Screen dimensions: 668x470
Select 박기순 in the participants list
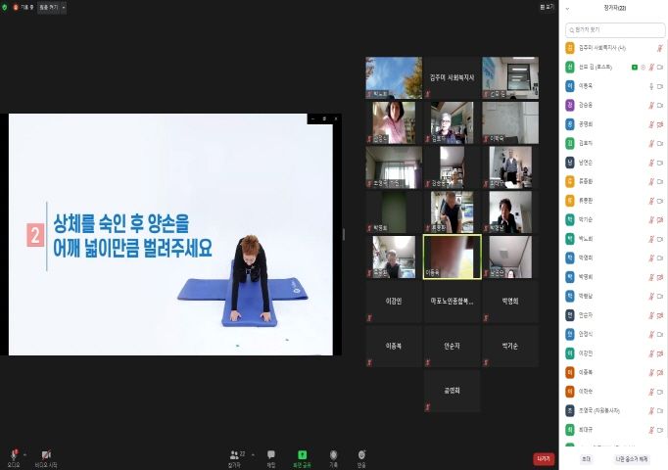tap(615, 219)
